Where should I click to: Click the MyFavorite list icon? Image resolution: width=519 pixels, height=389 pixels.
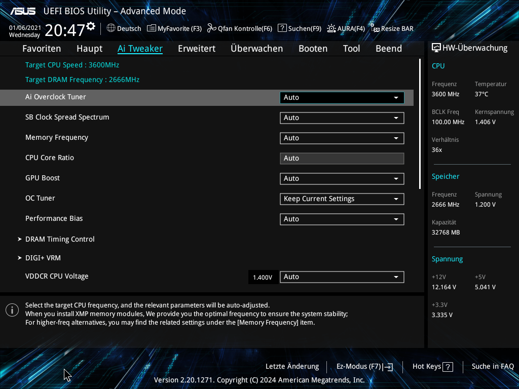pos(151,28)
